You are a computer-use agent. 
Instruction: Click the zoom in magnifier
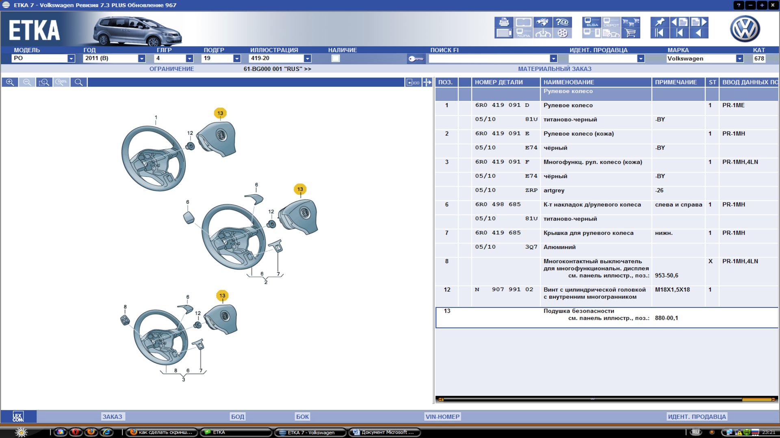pos(10,82)
